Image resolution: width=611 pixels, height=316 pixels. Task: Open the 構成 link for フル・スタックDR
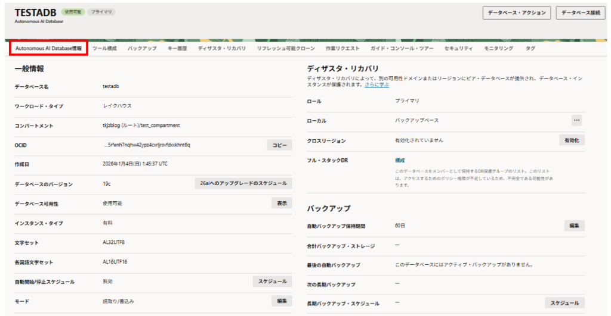coord(400,160)
